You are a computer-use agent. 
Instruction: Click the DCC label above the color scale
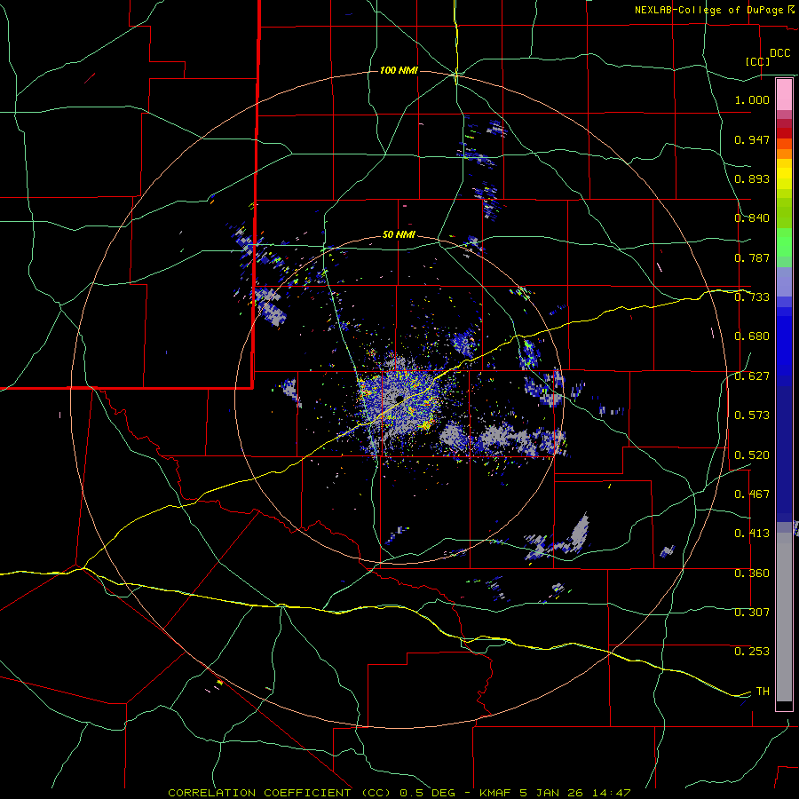[x=779, y=53]
